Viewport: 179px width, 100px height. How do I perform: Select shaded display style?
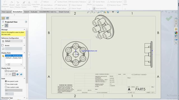click(x=21, y=74)
